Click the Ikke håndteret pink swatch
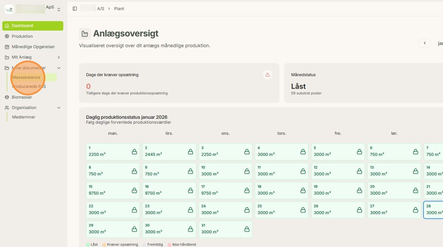This screenshot has height=247, width=443. (169, 245)
